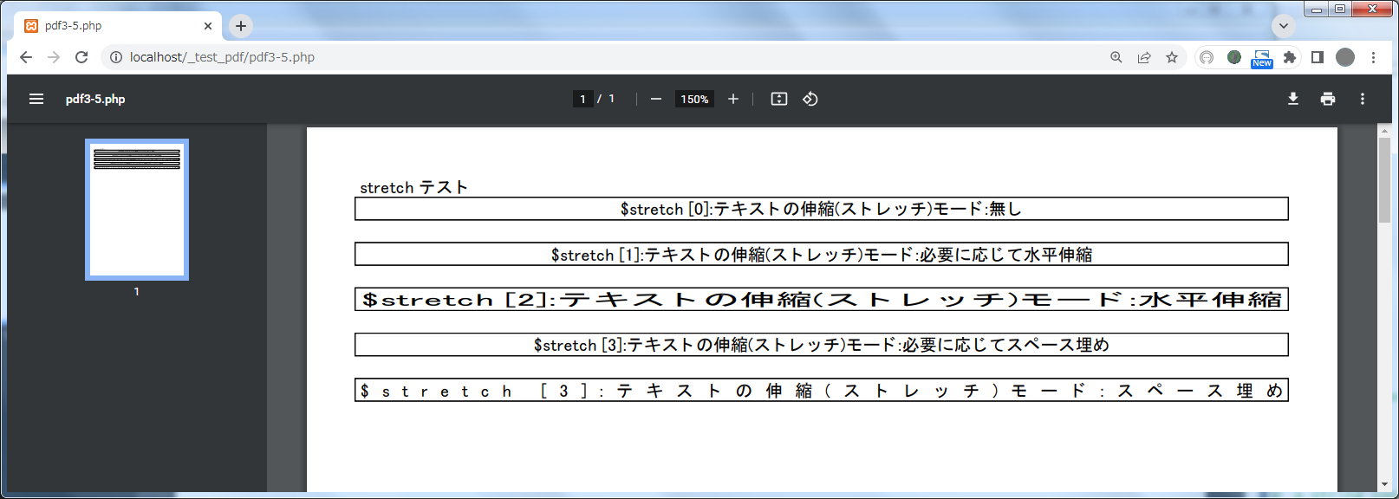This screenshot has height=499, width=1399.
Task: Select the pdf3-5.php browser tab
Action: (118, 26)
